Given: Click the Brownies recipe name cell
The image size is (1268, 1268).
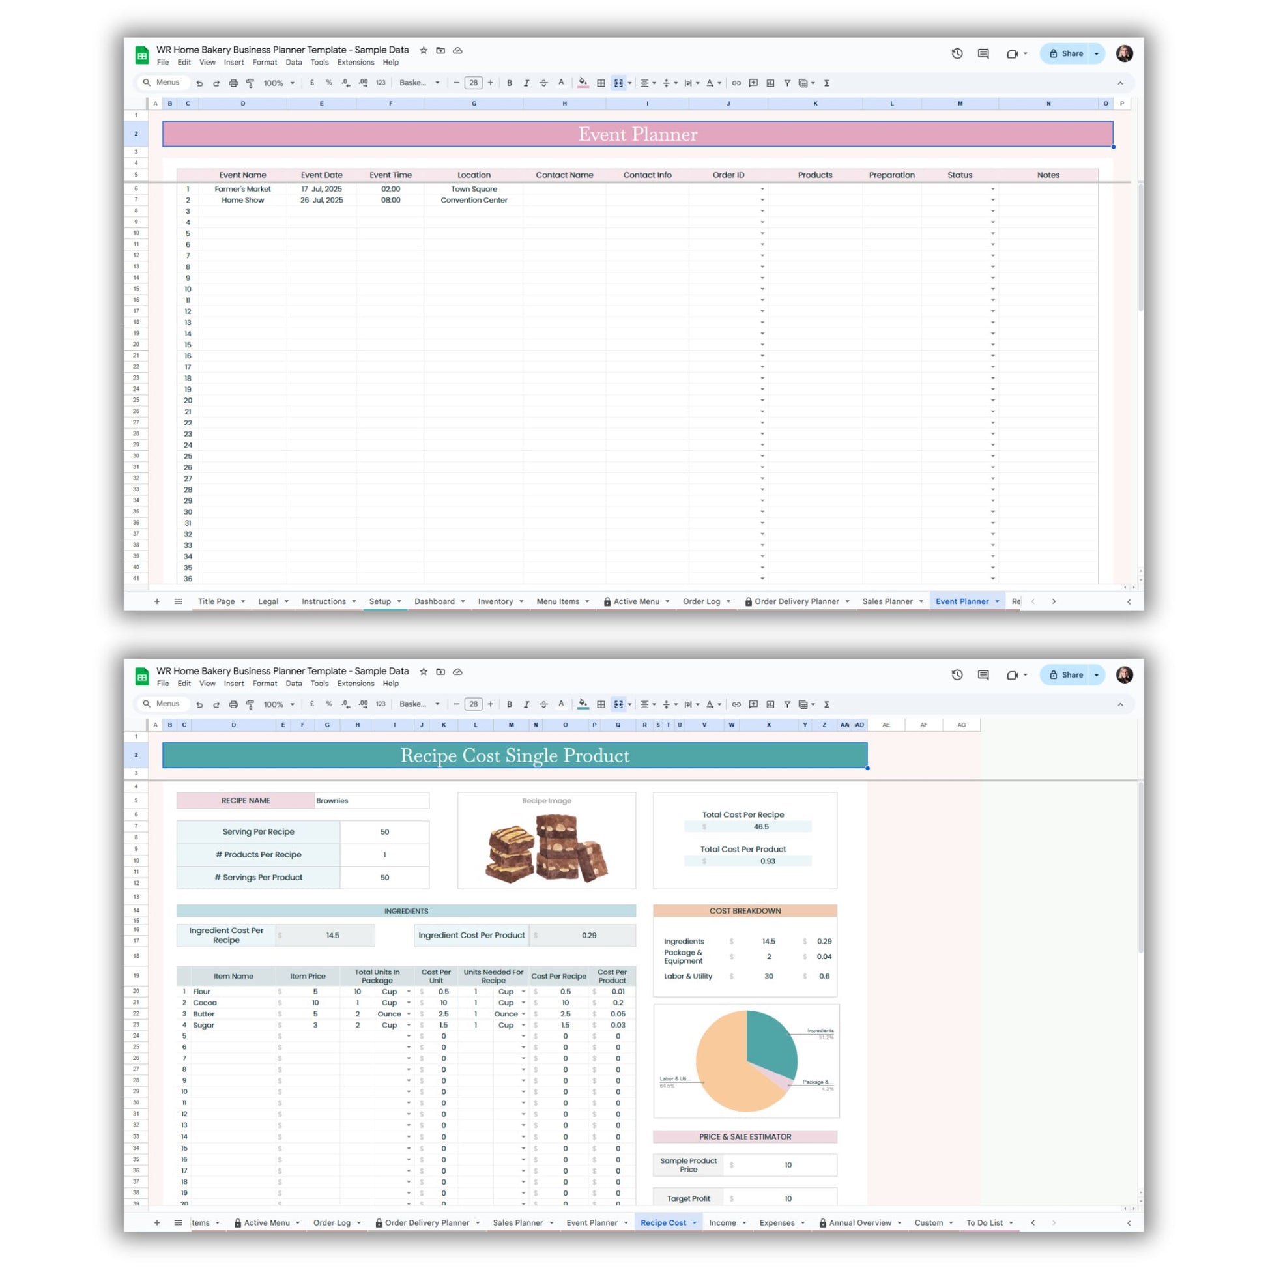Looking at the screenshot, I should pos(371,801).
